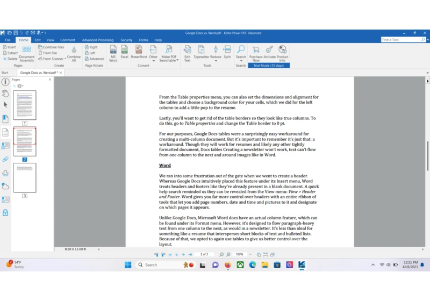This screenshot has width=430, height=301.
Task: Open the Help ribbon tab
Action: (x=158, y=40)
